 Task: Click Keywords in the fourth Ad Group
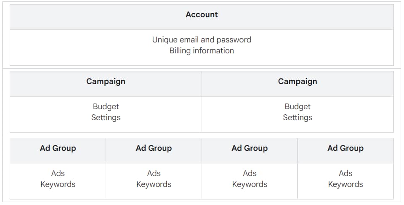click(346, 184)
